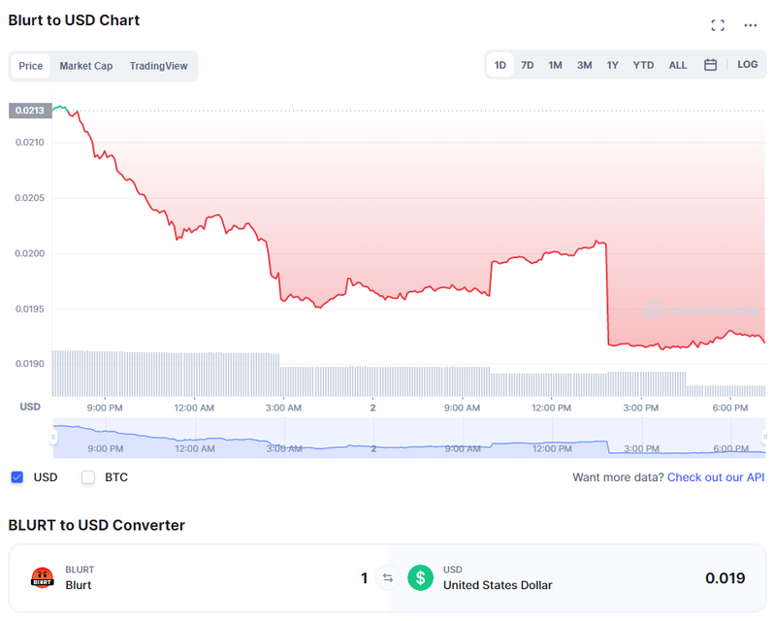Enable the BTC checkbox

click(88, 477)
